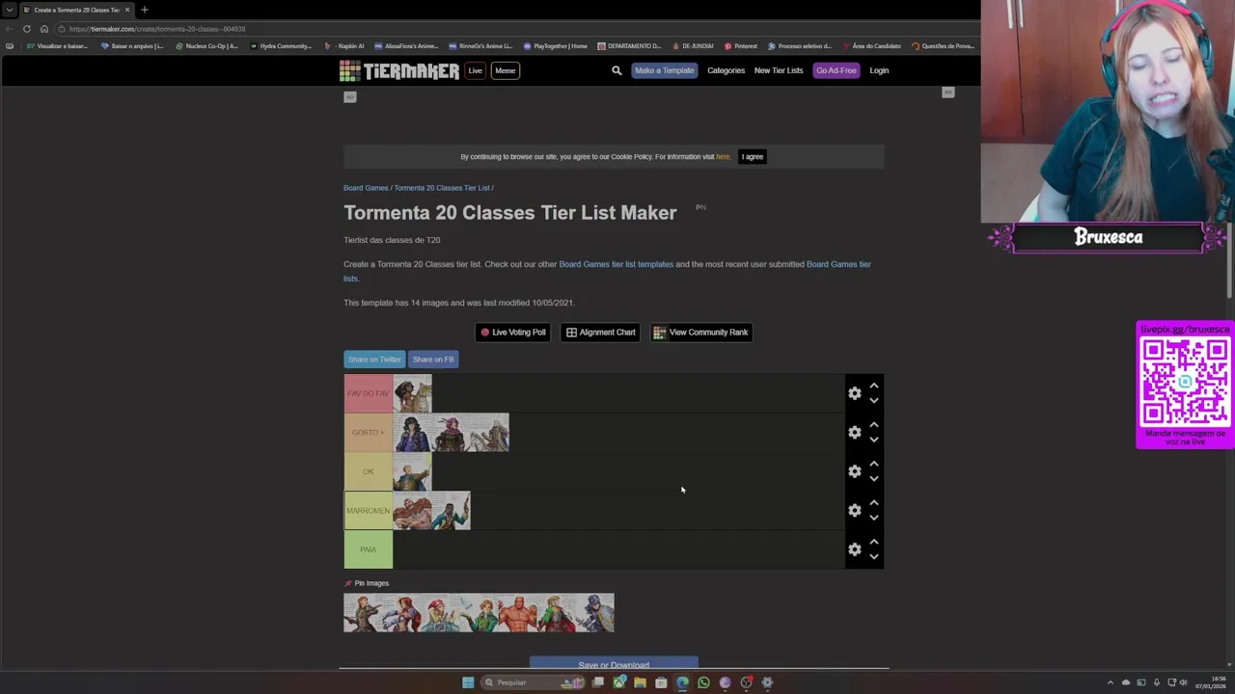Open WhatsApp from the taskbar

[x=703, y=682]
